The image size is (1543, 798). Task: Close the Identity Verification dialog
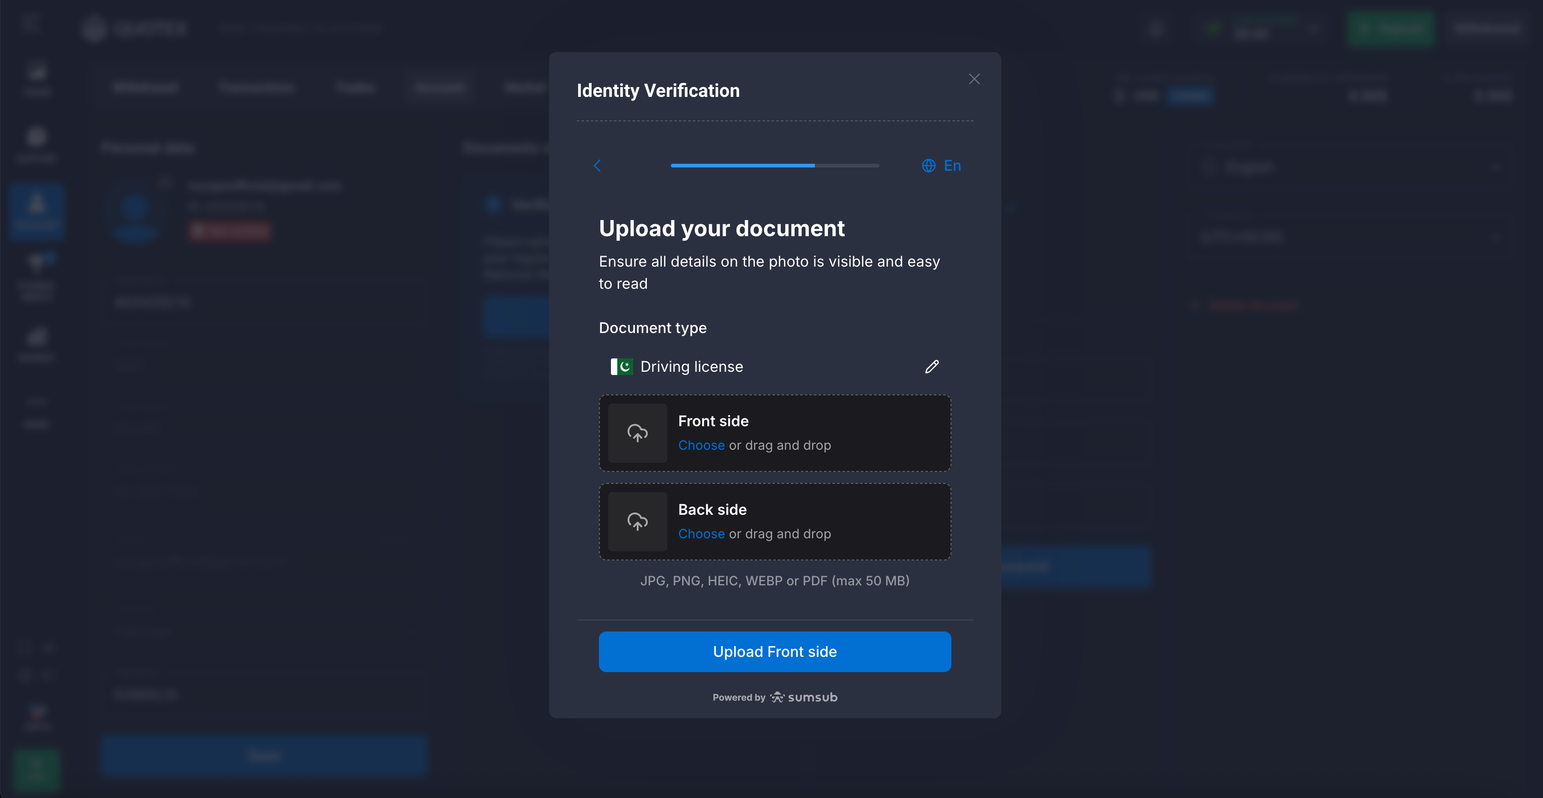click(974, 79)
